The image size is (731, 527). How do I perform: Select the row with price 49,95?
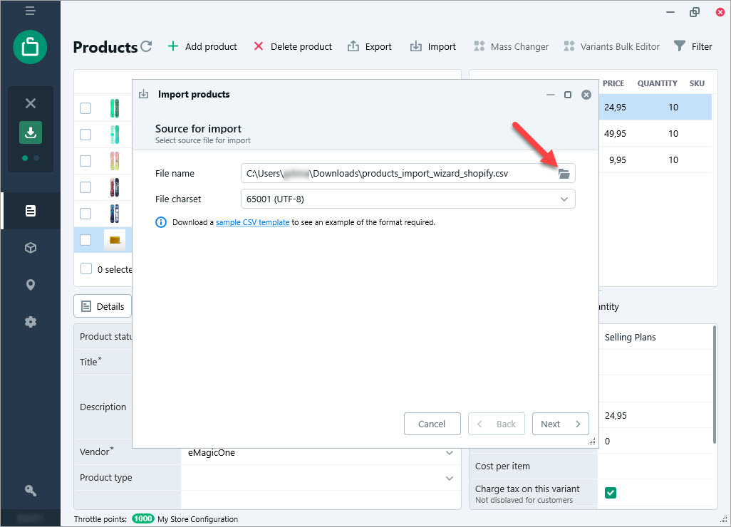[655, 134]
